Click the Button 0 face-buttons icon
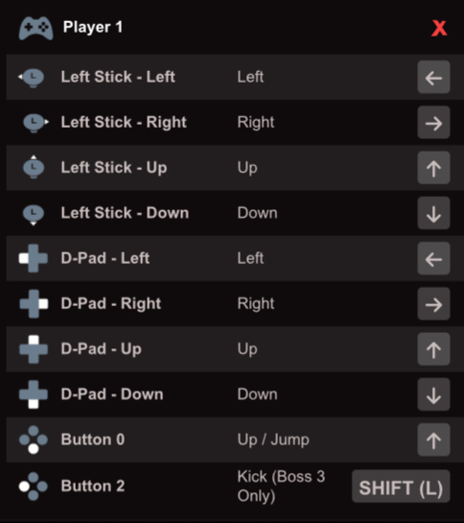Viewport: 464px width, 523px height. (x=34, y=440)
